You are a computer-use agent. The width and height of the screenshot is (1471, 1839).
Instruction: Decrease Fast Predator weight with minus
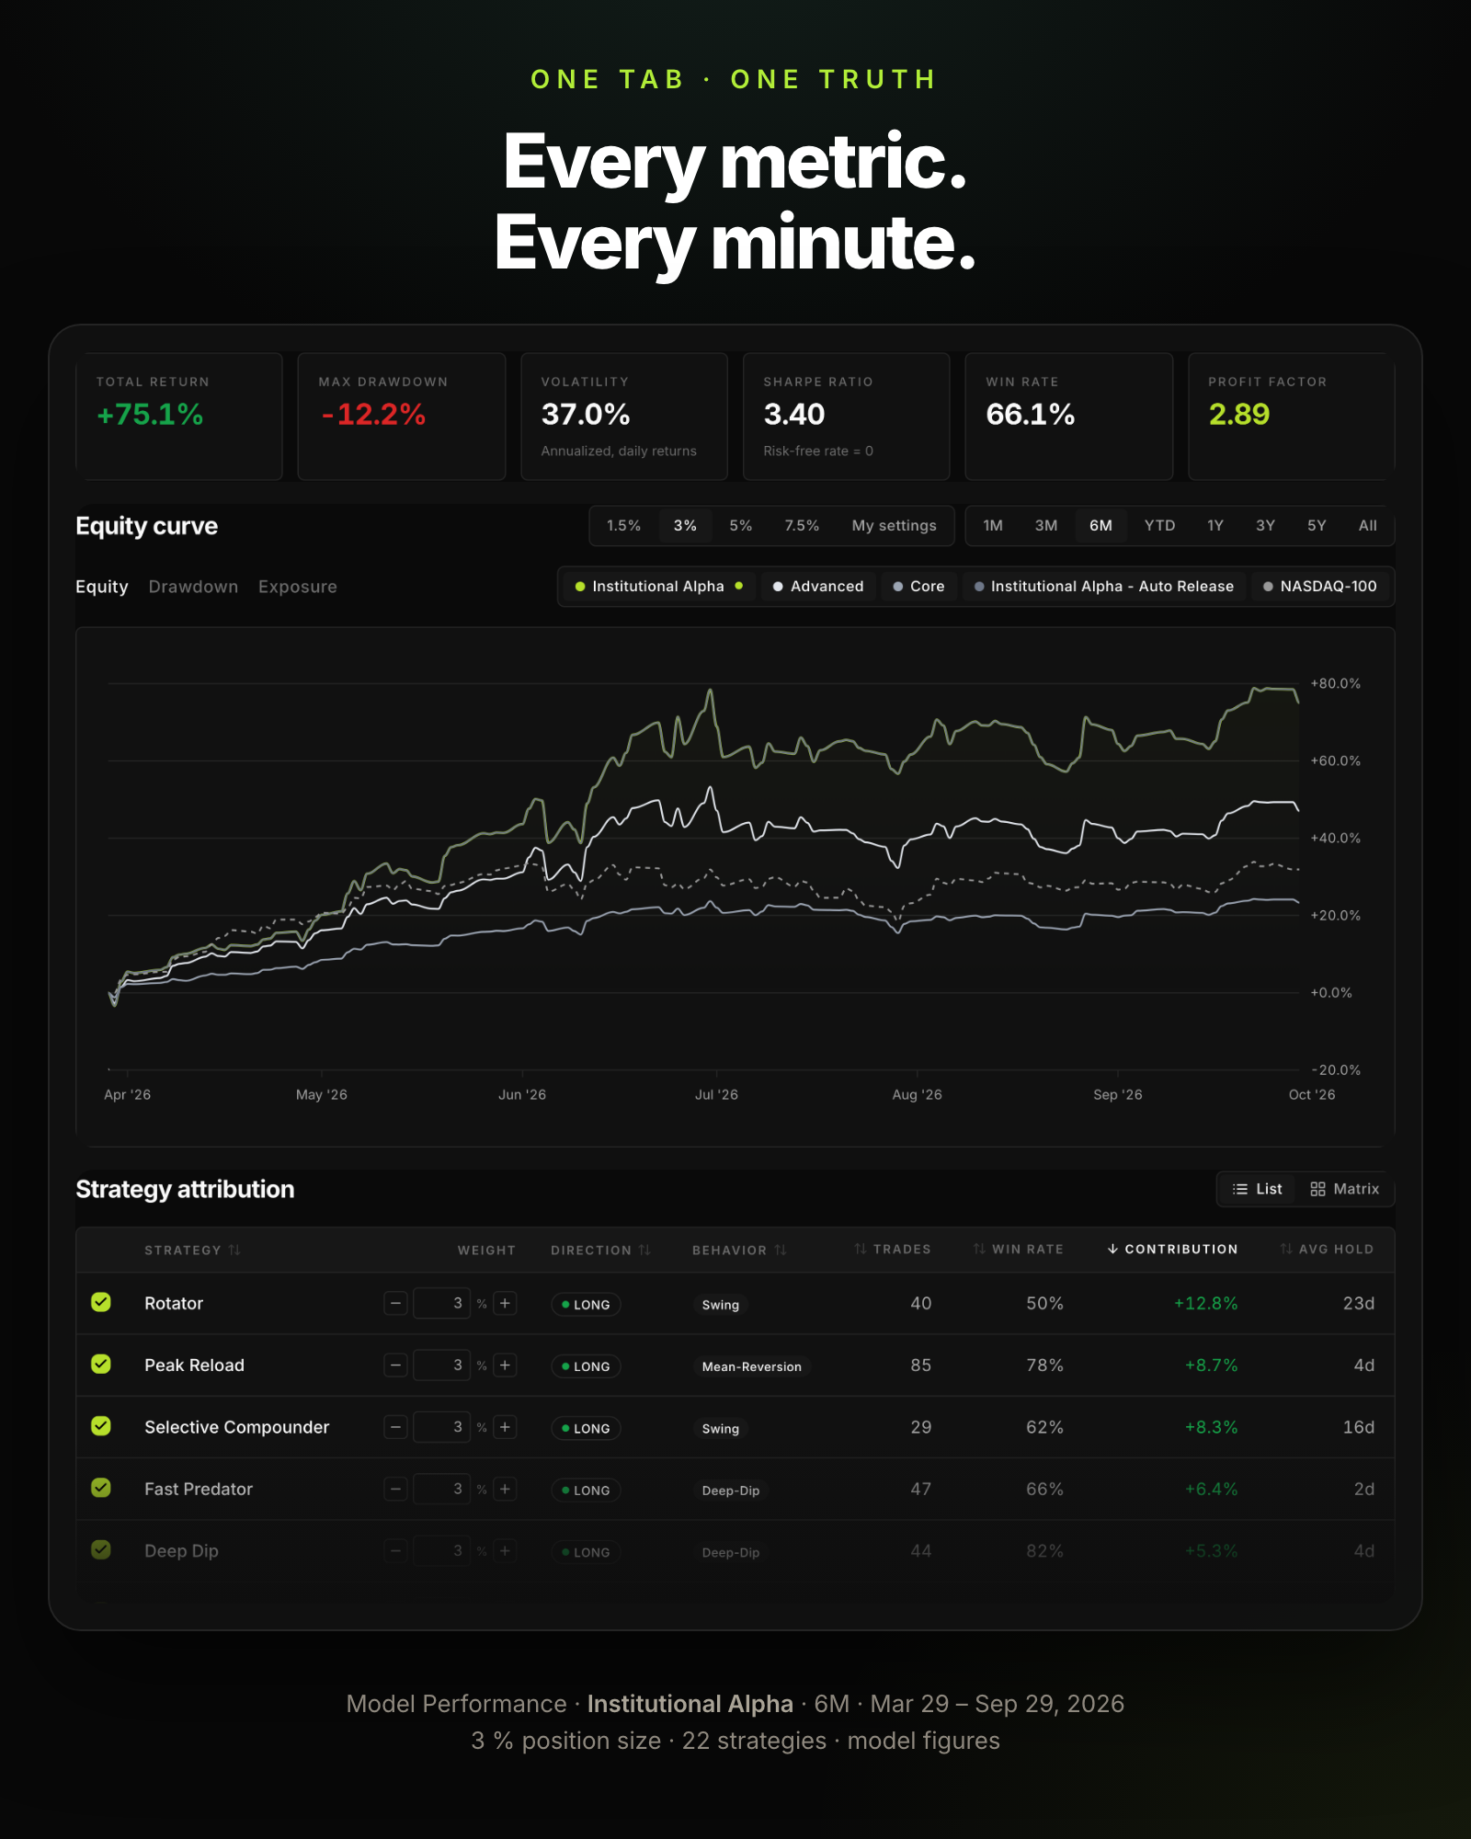(x=395, y=1489)
